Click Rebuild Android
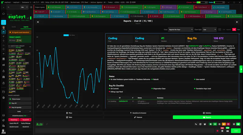The image size is (243, 135). pos(14,127)
